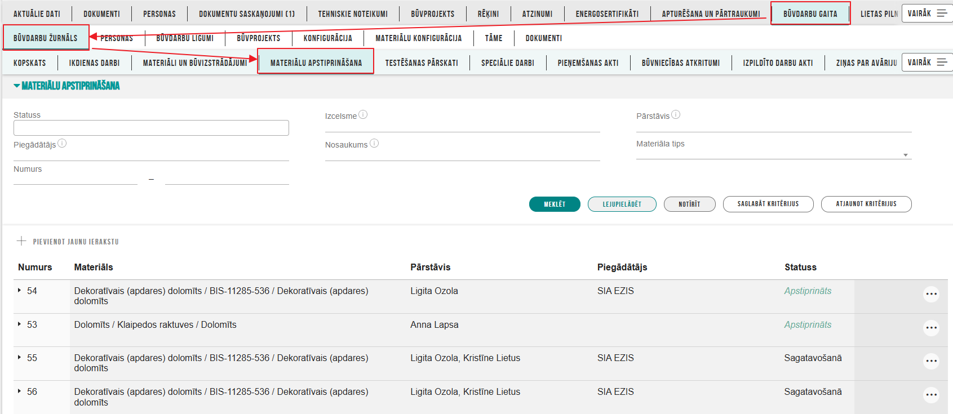953x414 pixels.
Task: Switch to the Aktuālie dati tab
Action: (x=37, y=14)
